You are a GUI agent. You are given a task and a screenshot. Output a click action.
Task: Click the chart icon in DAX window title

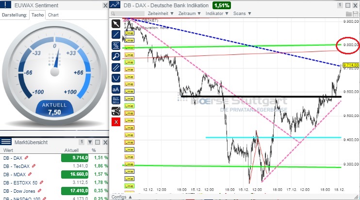click(115, 5)
